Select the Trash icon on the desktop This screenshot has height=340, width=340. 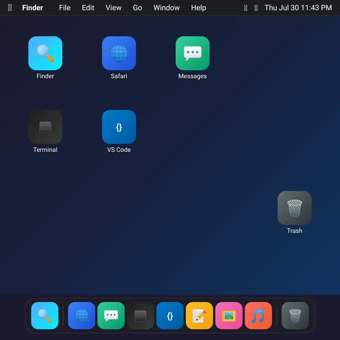click(295, 208)
